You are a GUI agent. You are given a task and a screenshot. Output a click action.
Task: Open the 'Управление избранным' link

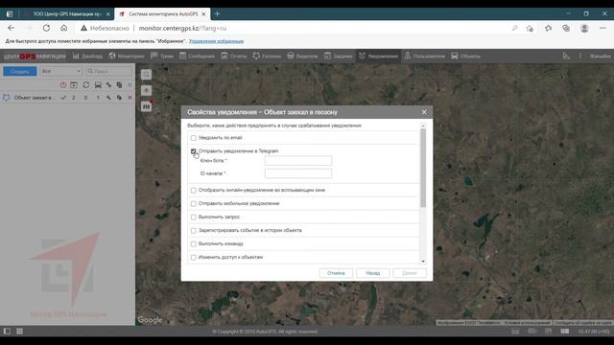point(216,41)
